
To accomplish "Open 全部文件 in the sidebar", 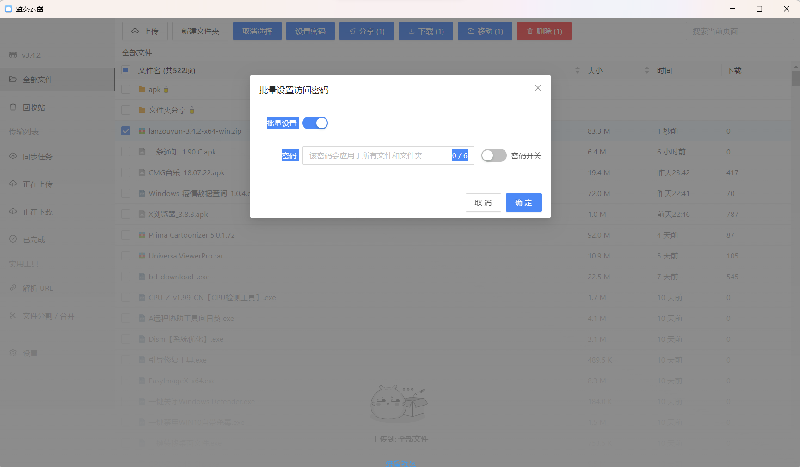I will (57, 80).
